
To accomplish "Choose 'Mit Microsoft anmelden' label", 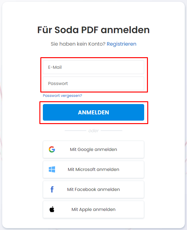I will tap(93, 169).
